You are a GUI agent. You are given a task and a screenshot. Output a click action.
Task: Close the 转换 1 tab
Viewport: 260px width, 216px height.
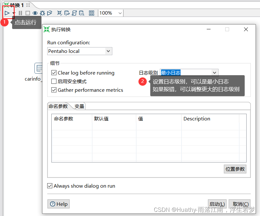[x=28, y=5]
